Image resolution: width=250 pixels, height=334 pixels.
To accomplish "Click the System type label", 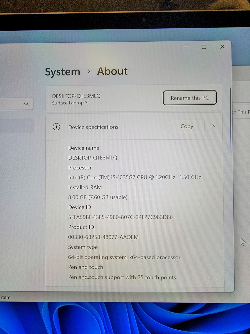I will click(83, 247).
